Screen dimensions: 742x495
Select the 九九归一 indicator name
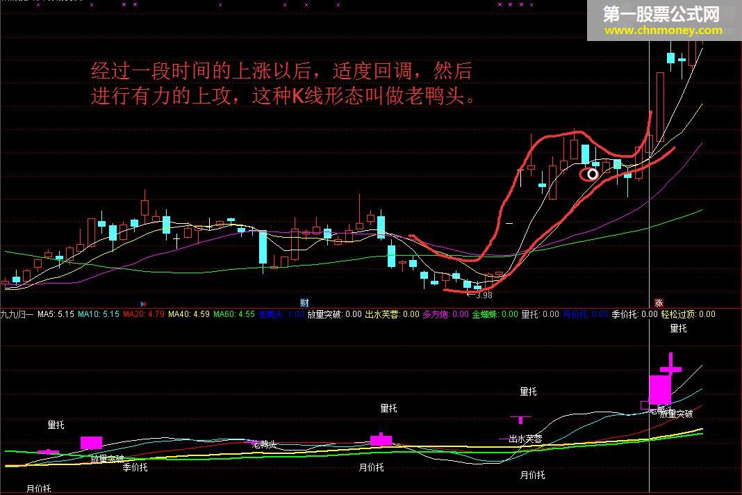click(x=15, y=314)
